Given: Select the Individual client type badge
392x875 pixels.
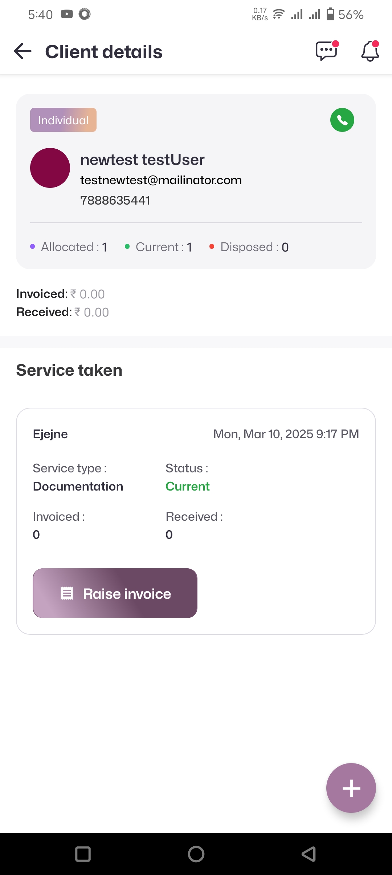Looking at the screenshot, I should click(x=63, y=120).
